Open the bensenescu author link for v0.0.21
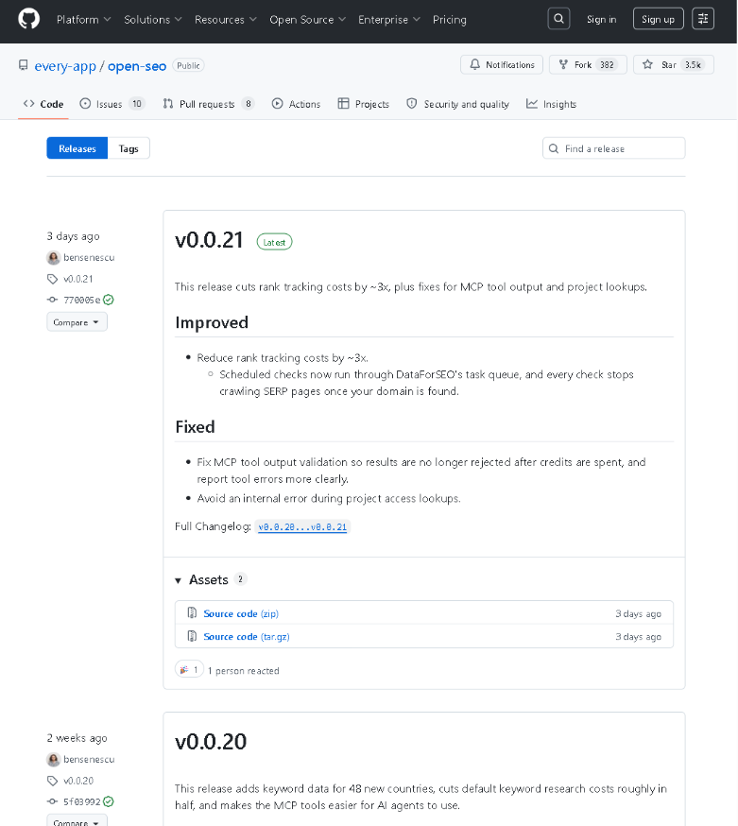 point(89,258)
